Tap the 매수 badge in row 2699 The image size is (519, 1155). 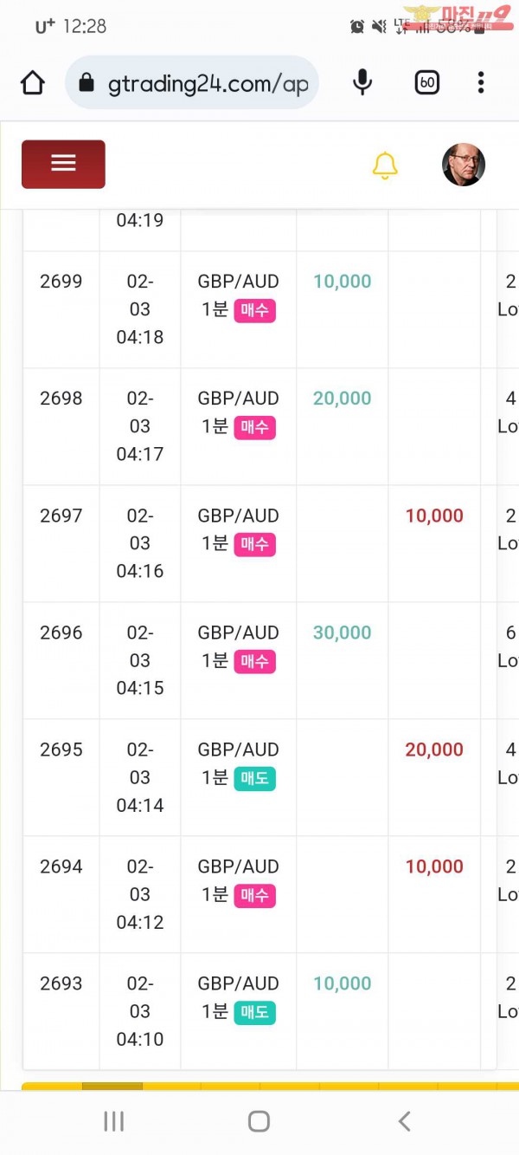[254, 310]
